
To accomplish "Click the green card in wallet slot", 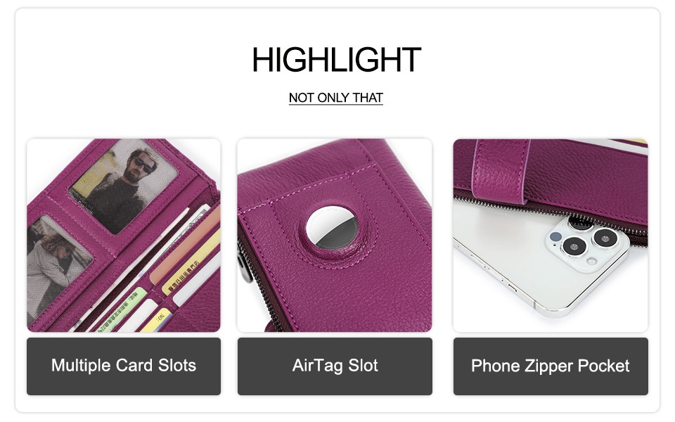I will (x=122, y=309).
